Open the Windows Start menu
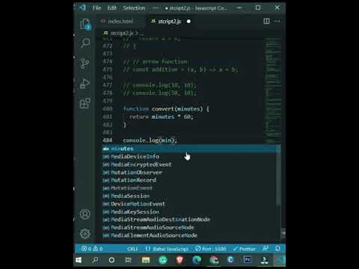This screenshot has width=359, height=269. point(79,260)
